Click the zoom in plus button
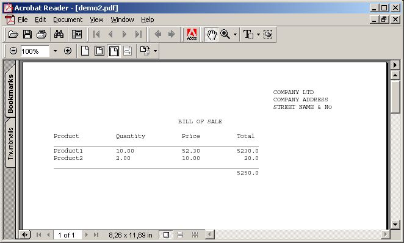Screen dimensions: 404x243 (68, 51)
